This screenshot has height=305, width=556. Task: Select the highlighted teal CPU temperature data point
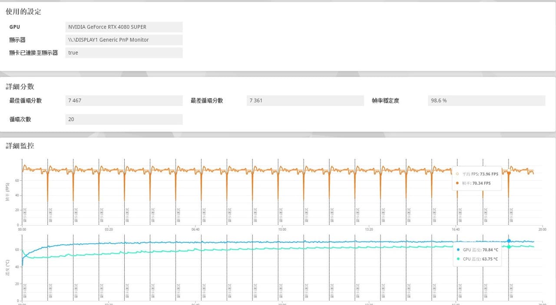click(509, 247)
